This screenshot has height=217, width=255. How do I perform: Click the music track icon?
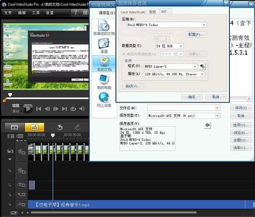(22, 205)
